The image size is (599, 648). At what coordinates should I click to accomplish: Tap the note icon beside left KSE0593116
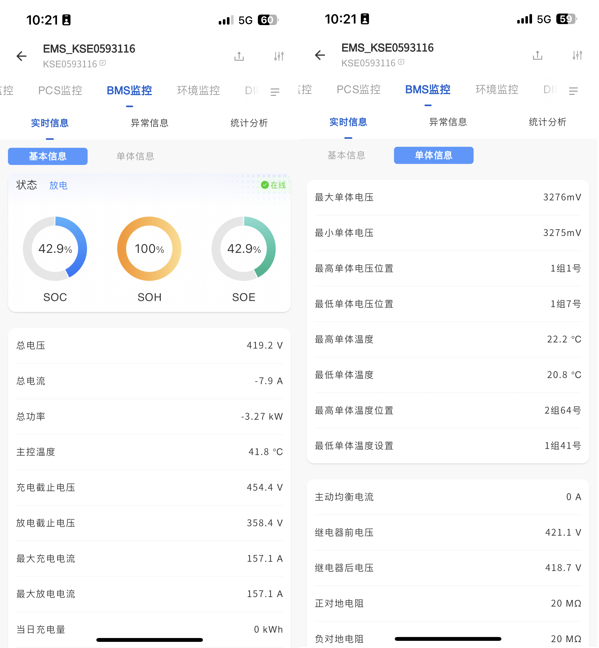[x=103, y=63]
